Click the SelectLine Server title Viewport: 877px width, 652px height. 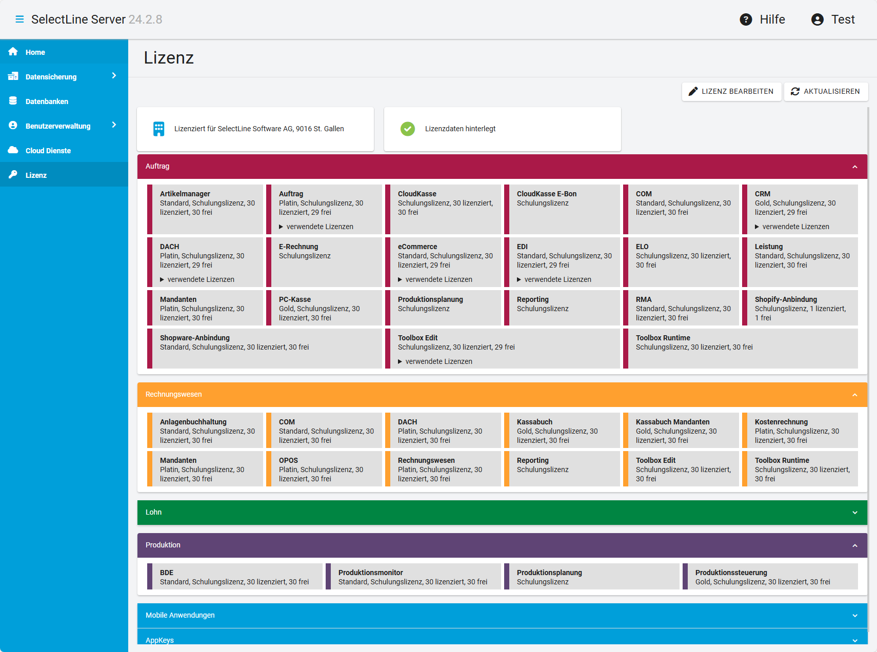[x=78, y=19]
